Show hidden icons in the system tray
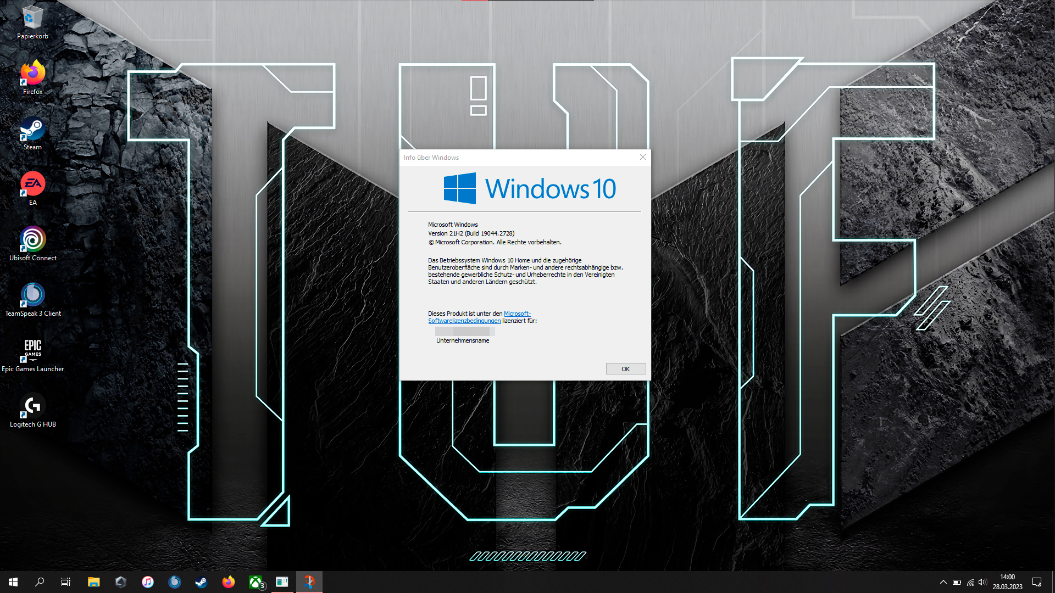1055x593 pixels. (943, 581)
